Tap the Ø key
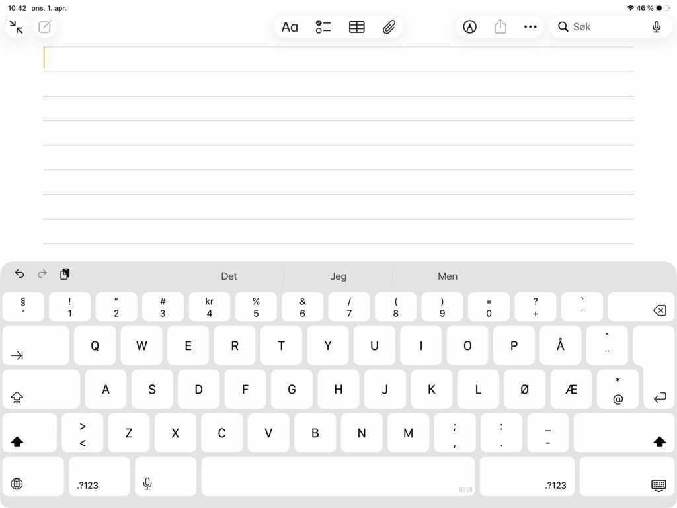Screen dimensions: 677x508 (524, 389)
